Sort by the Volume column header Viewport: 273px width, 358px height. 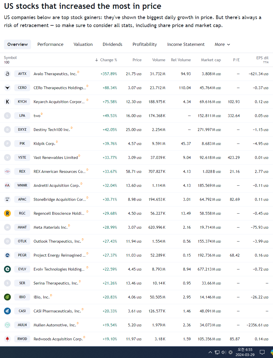point(159,60)
